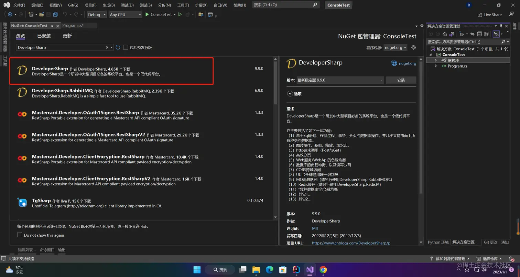The image size is (520, 277).
Task: Open the Tools menu
Action: (183, 5)
